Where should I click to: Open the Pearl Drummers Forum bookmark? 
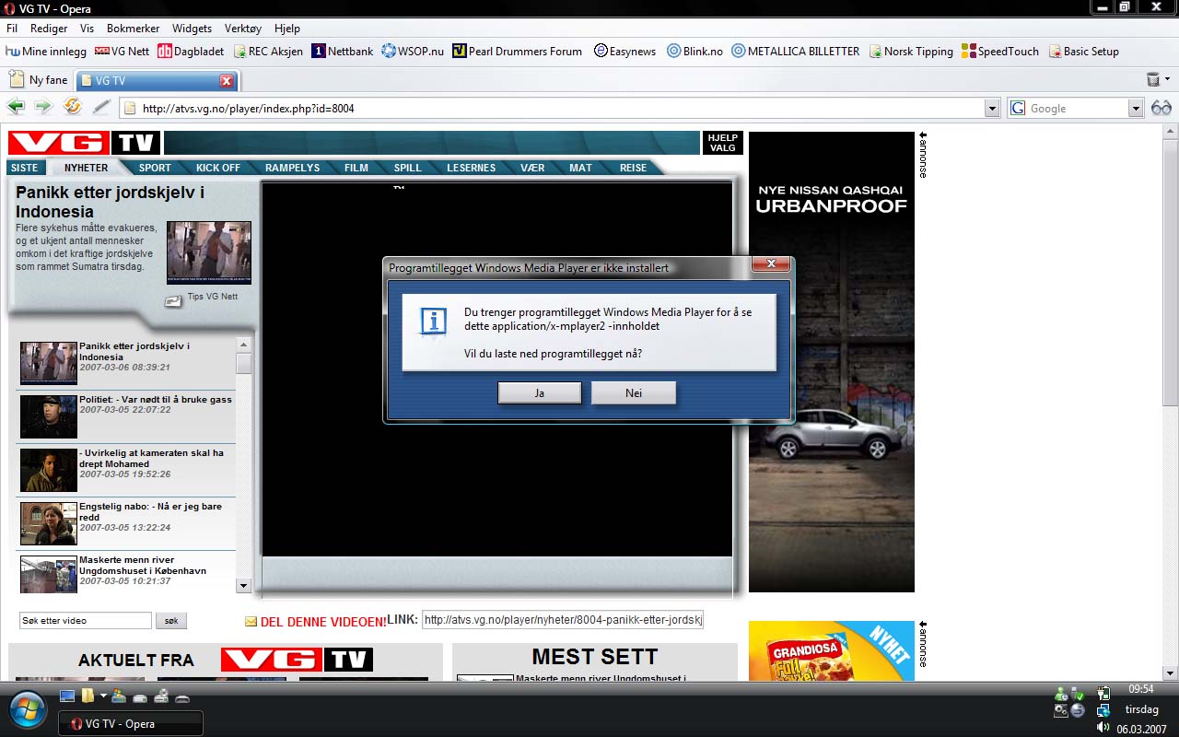coord(518,52)
